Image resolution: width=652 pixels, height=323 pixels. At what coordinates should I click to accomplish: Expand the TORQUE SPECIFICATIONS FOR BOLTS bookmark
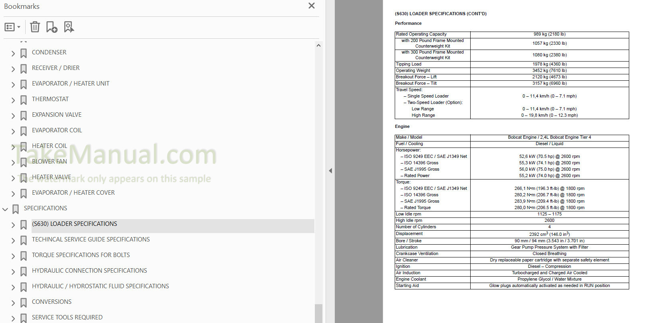click(13, 256)
